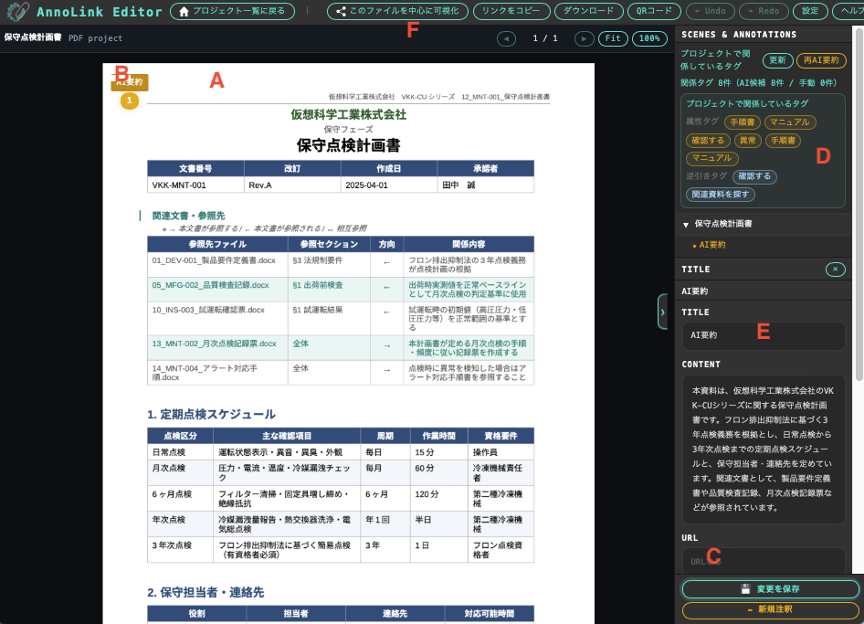Click the heading 2. 保守担当者・連絡先
864x624 pixels.
click(205, 593)
